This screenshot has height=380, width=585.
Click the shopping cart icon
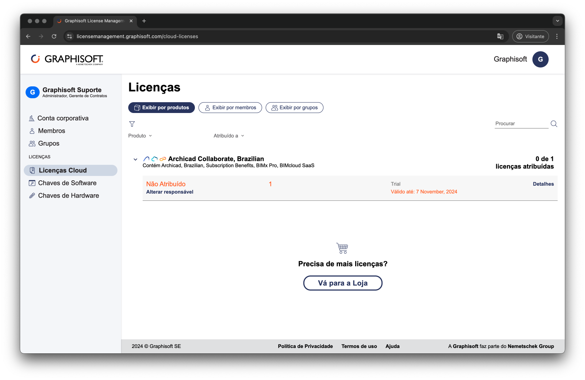click(x=342, y=248)
